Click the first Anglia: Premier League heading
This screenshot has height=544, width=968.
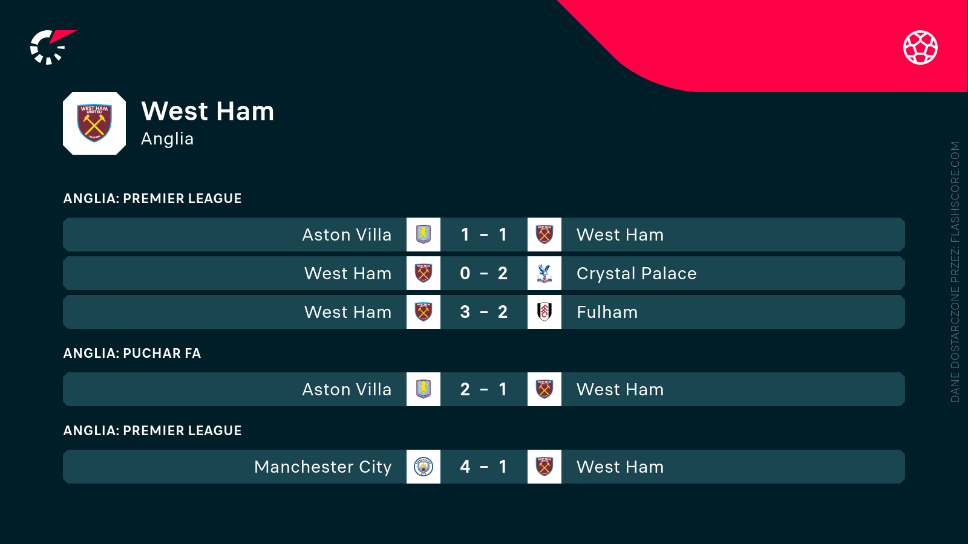click(x=152, y=199)
